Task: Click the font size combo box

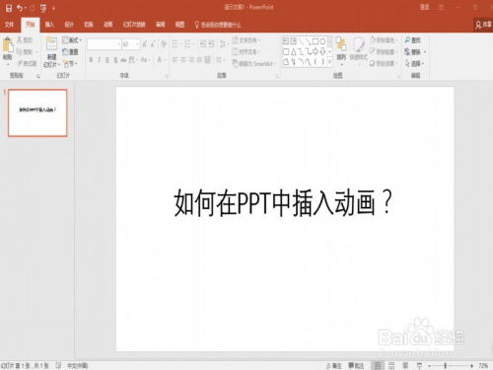Action: coord(130,44)
